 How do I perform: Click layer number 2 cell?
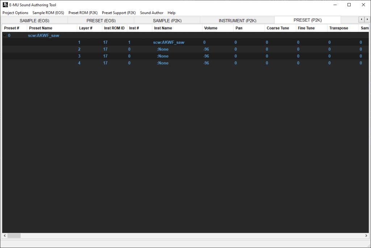tap(79, 49)
